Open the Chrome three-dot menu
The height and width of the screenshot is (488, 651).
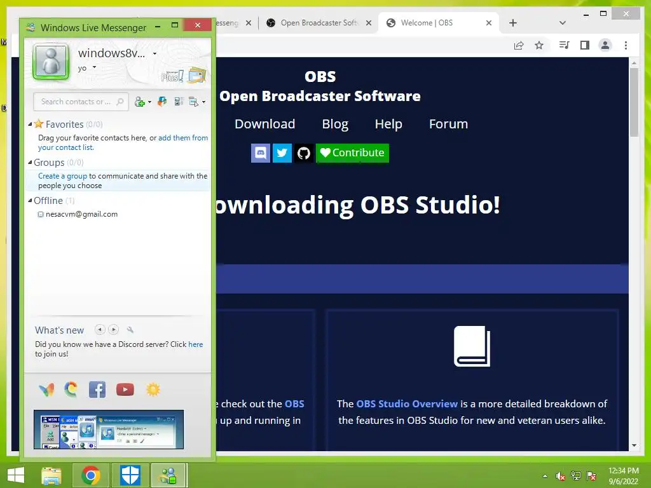tap(626, 45)
